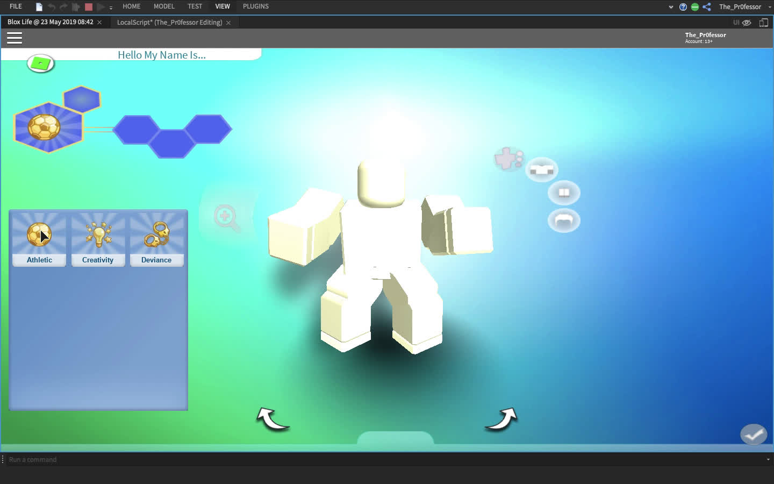
Task: Switch to the HOME ribbon tab
Action: tap(132, 6)
